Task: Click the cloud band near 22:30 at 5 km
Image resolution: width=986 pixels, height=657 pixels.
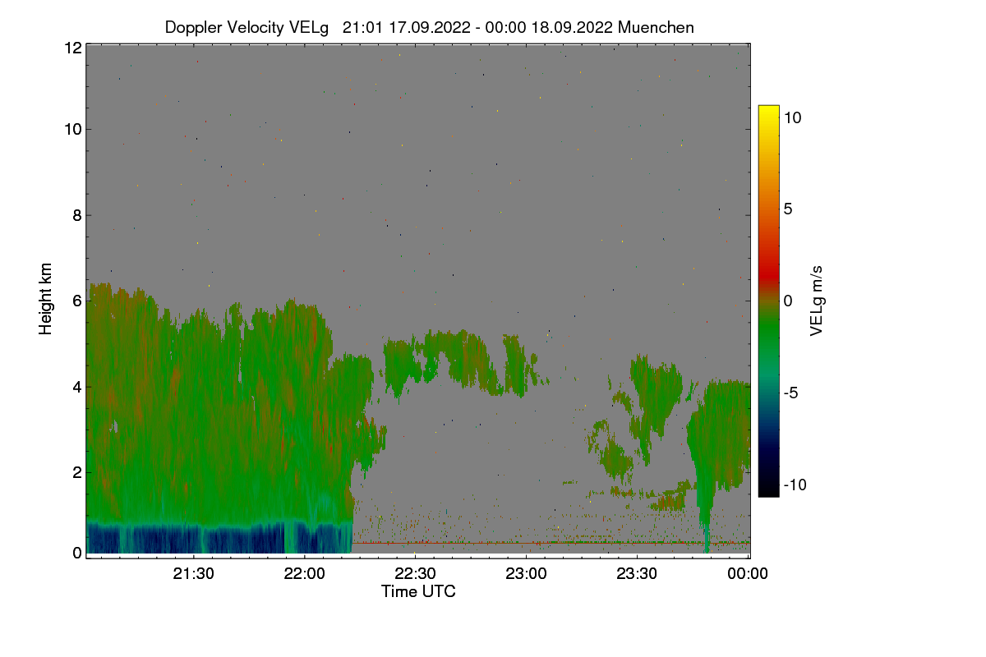Action: click(456, 361)
